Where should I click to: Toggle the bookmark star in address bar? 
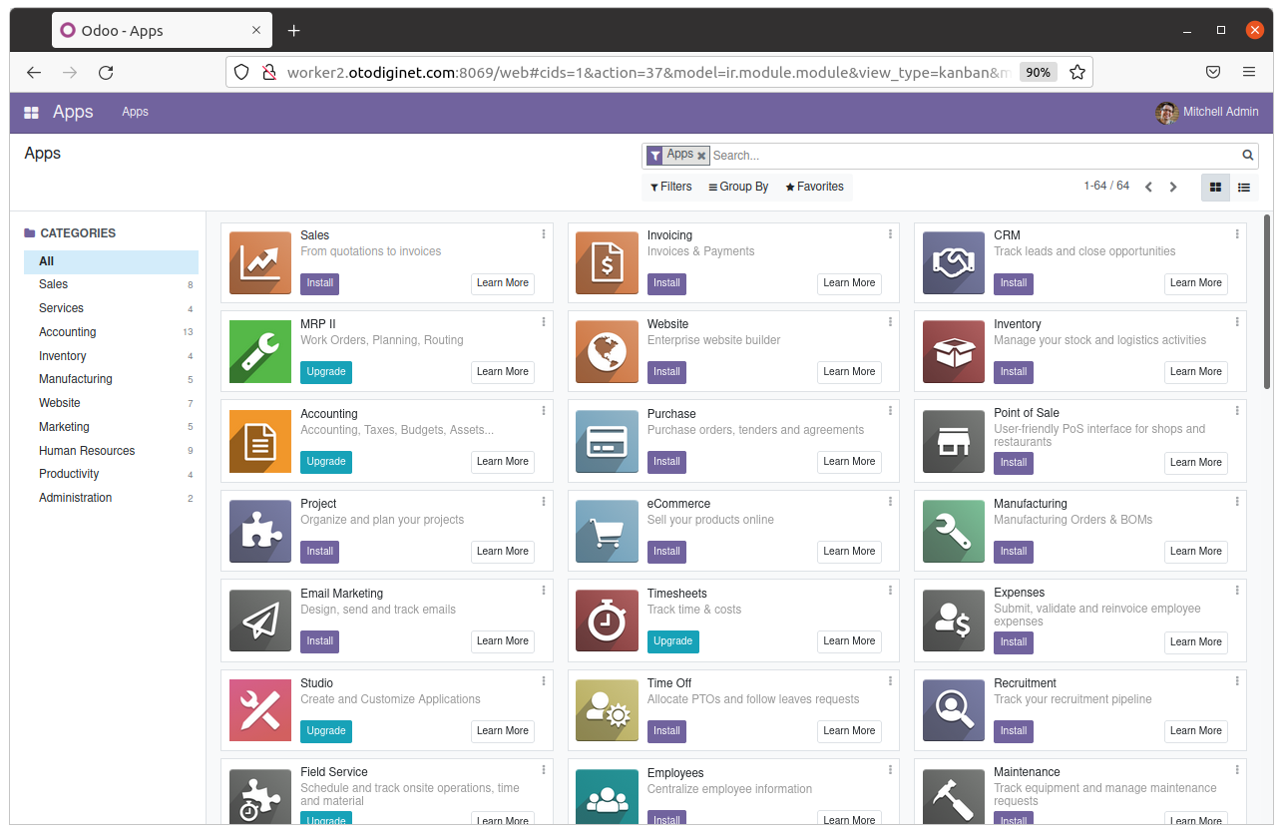[1077, 71]
